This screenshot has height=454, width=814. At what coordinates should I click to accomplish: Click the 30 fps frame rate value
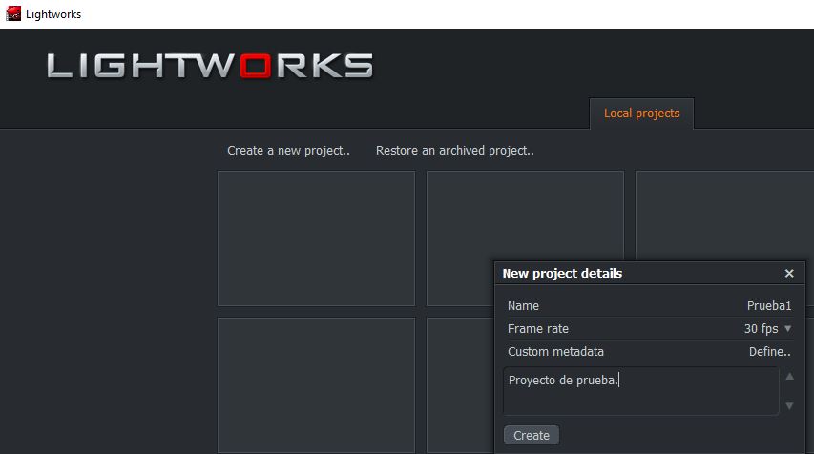761,329
